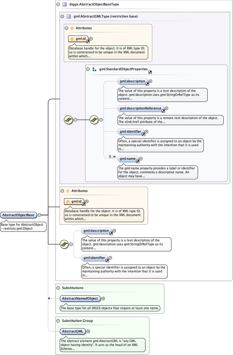Collapse the diggs:AbstractObjectBaseType section
Image resolution: width=233 pixels, height=355 pixels.
[x=58, y=5]
